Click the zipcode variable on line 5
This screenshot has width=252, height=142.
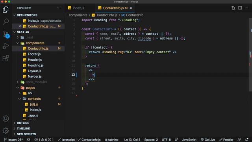click(145, 39)
